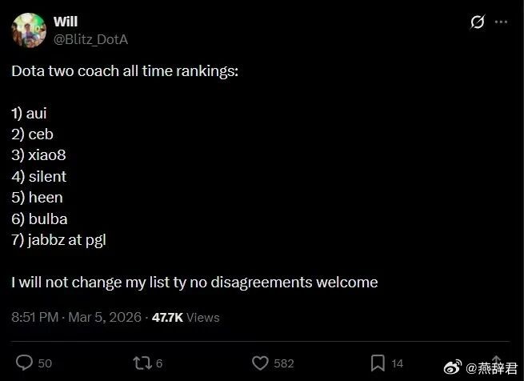Click the bookmark count of 14

398,363
